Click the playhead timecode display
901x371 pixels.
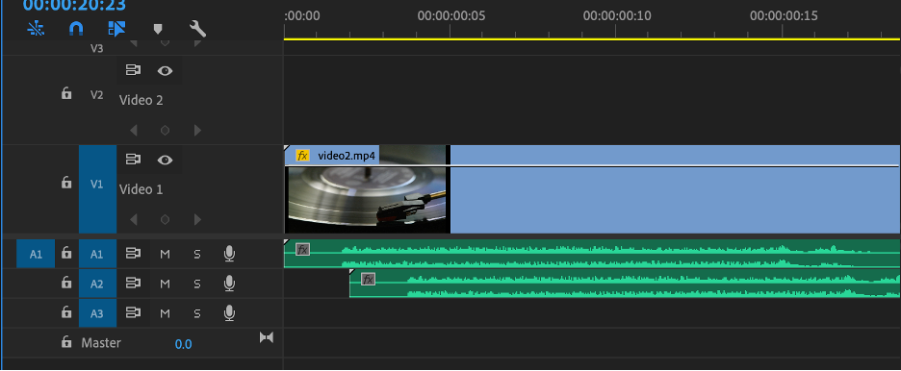74,6
